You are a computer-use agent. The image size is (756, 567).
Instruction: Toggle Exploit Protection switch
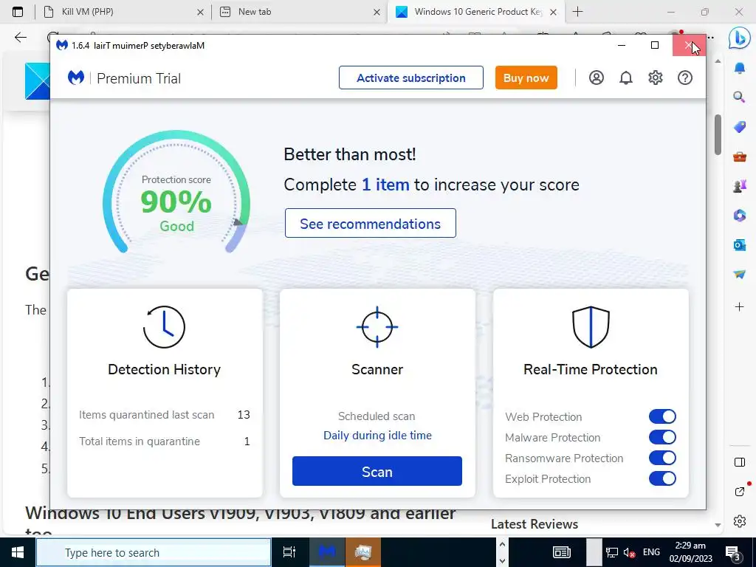point(662,478)
